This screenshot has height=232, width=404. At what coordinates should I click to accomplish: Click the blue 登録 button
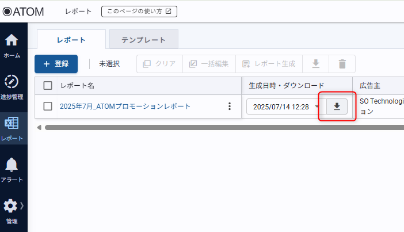click(x=56, y=64)
